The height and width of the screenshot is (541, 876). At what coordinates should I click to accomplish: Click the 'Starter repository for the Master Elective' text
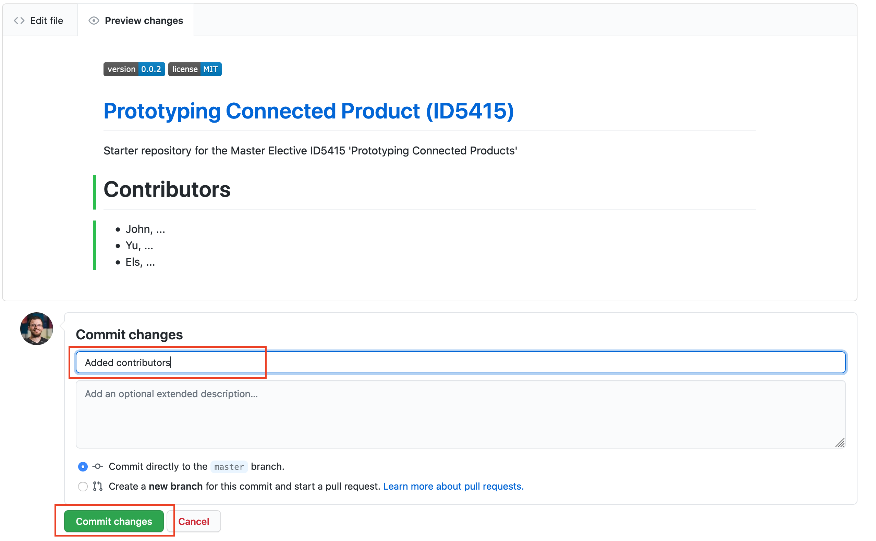tap(310, 151)
